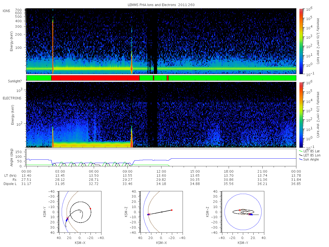Click the tall orange ion spike near 02:20
This screenshot has height=247, width=329.
point(53,45)
